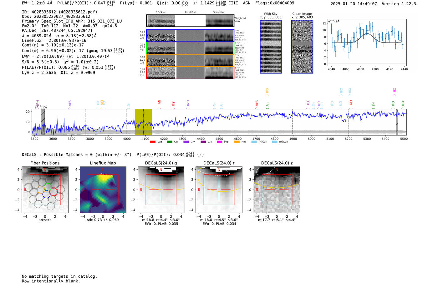
Task: Select the RA,Dec coordinates line
Action: pos(57,30)
